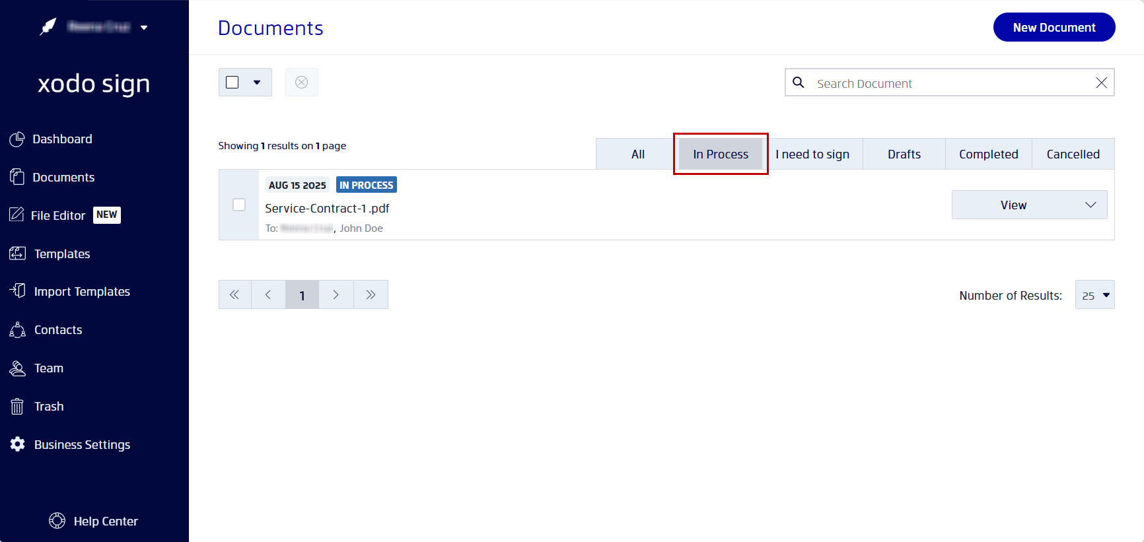Tick the select-all checkbox in toolbar
This screenshot has width=1144, height=542.
coord(232,83)
